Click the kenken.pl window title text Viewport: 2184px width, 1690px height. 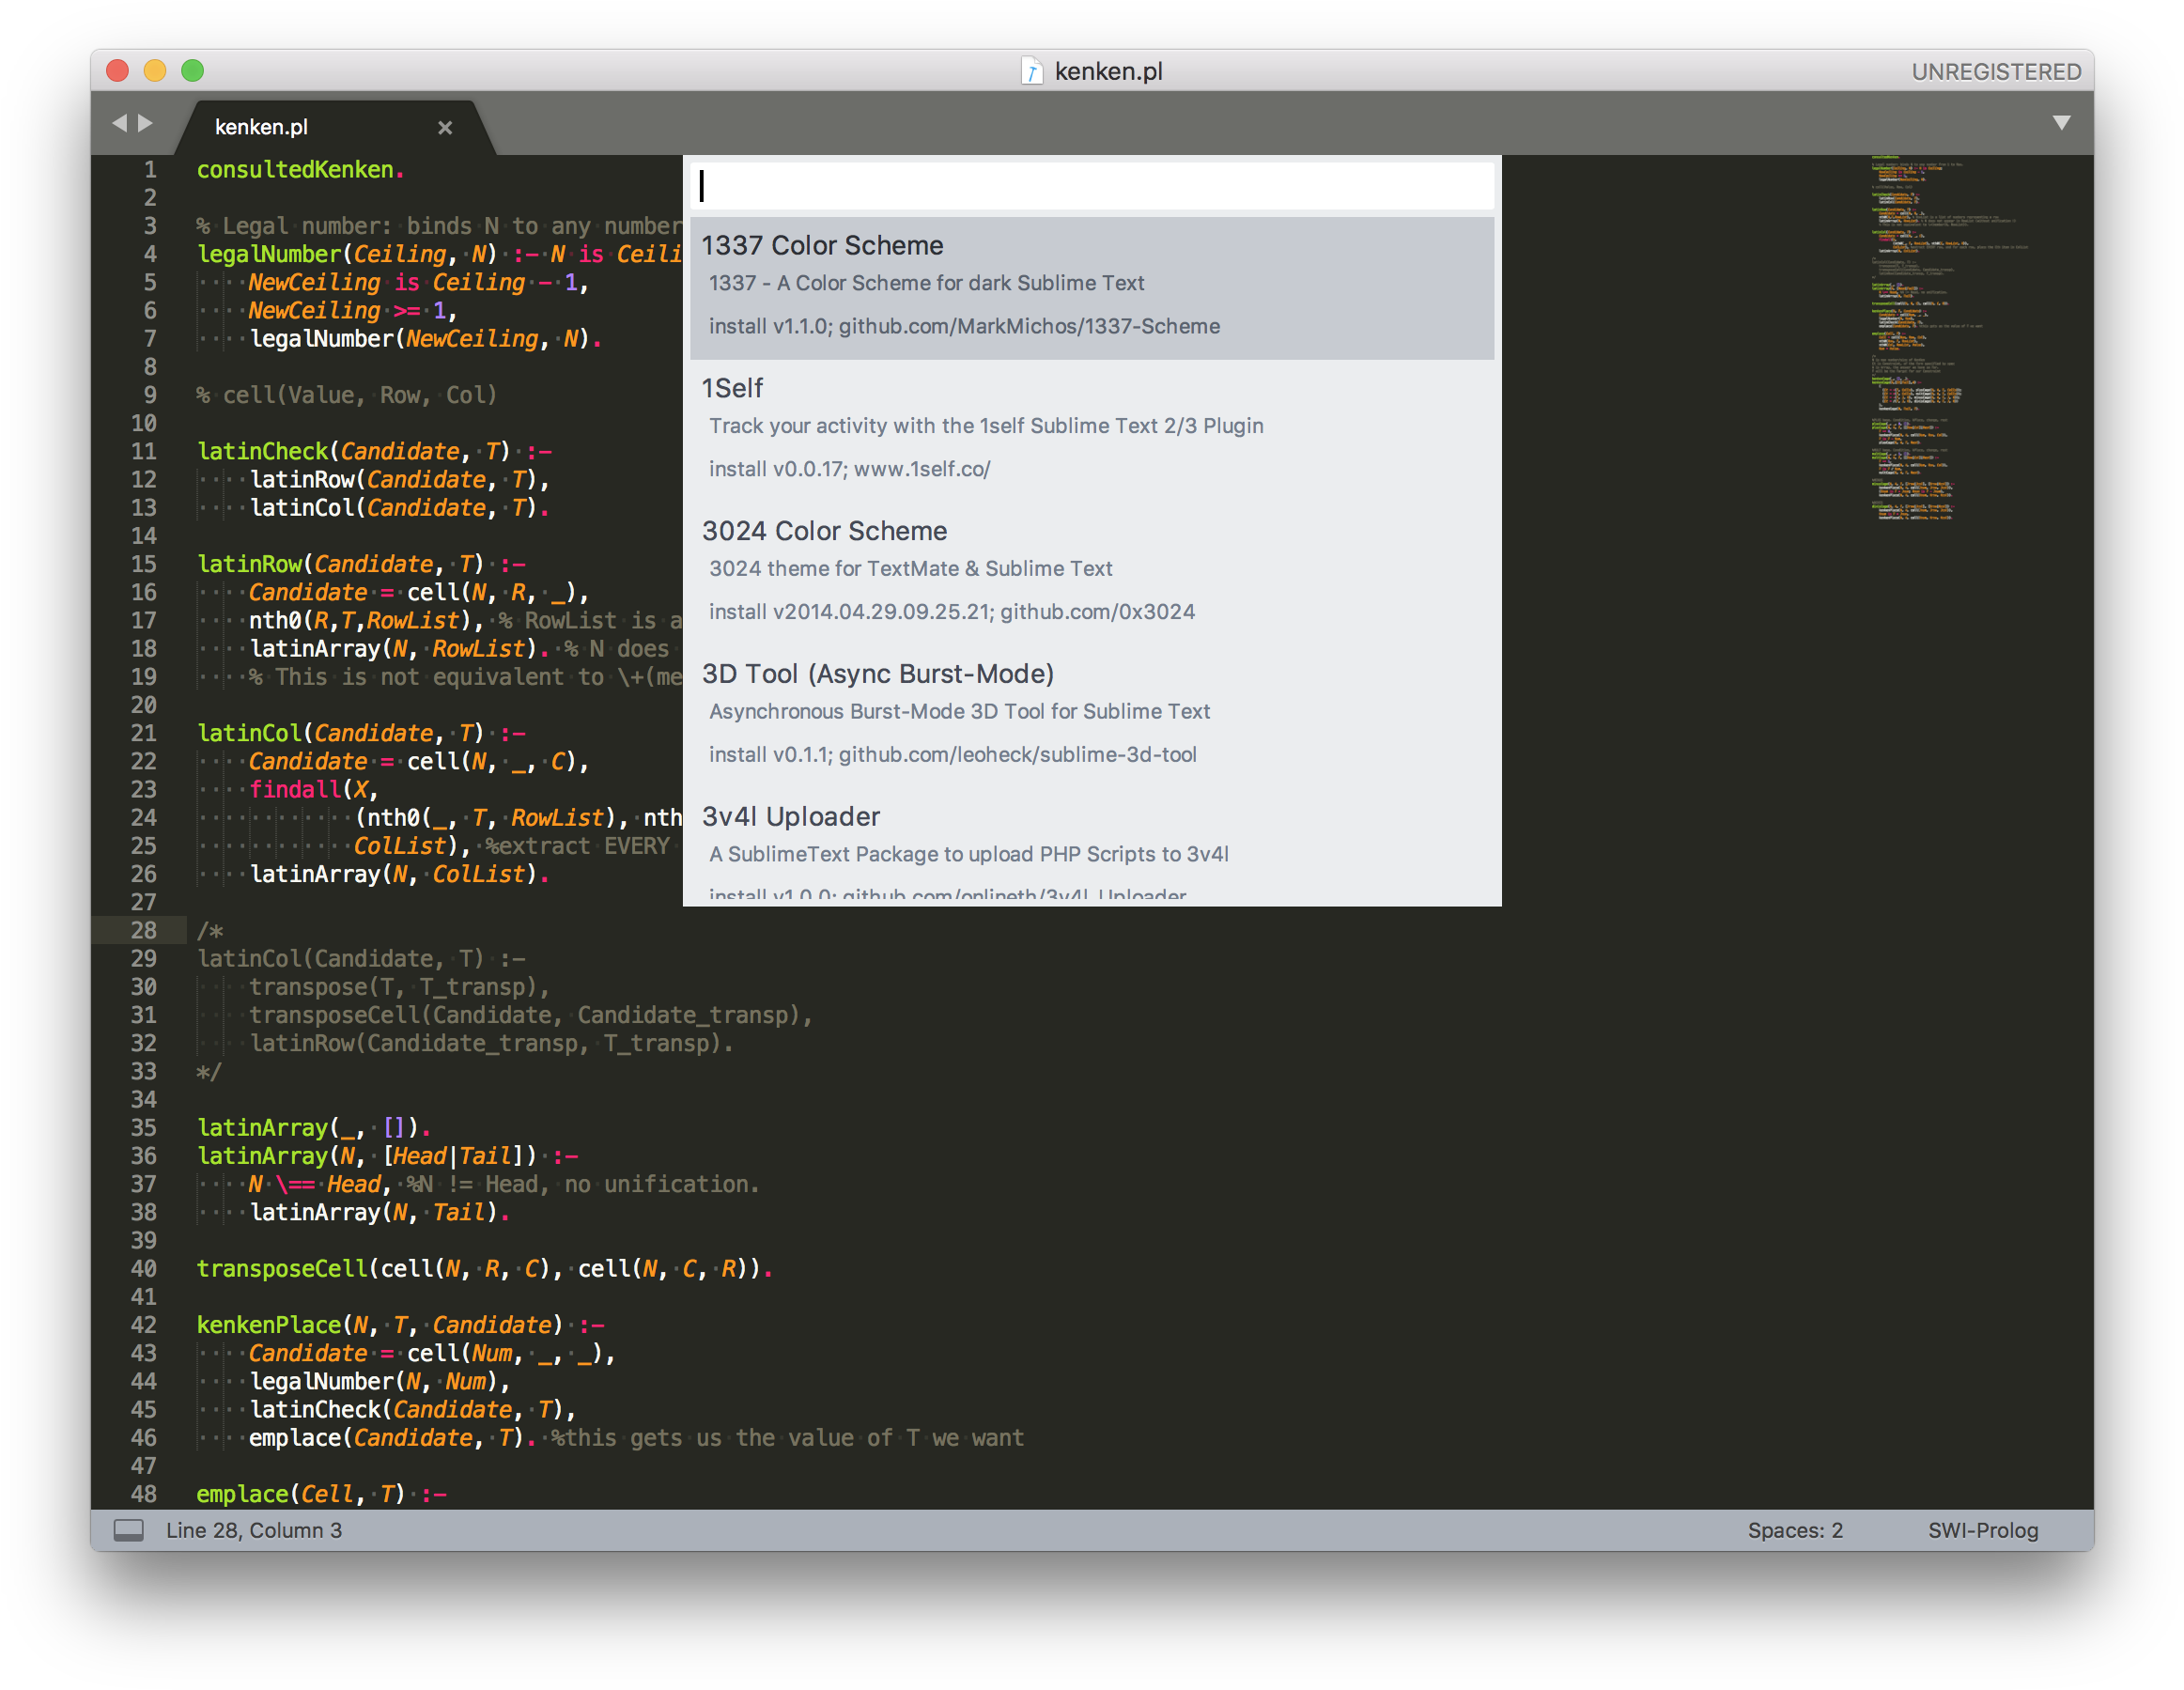pyautogui.click(x=1108, y=72)
